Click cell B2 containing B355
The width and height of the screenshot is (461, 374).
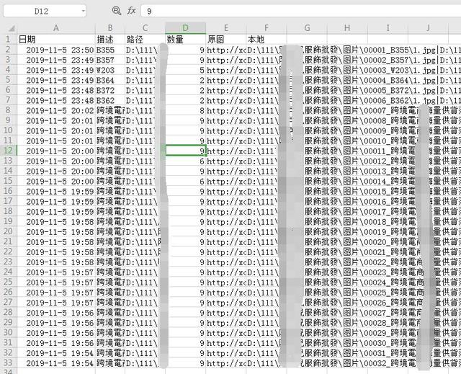pos(110,50)
